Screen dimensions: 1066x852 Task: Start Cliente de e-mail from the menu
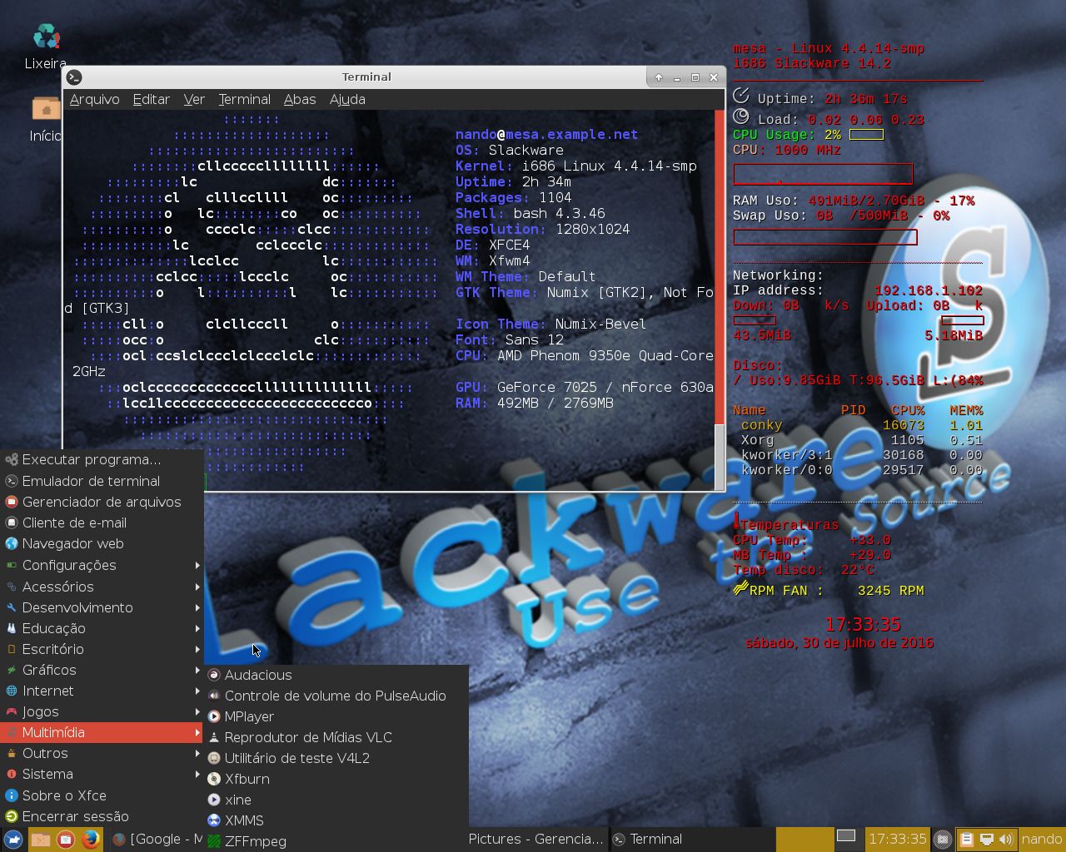(x=102, y=523)
